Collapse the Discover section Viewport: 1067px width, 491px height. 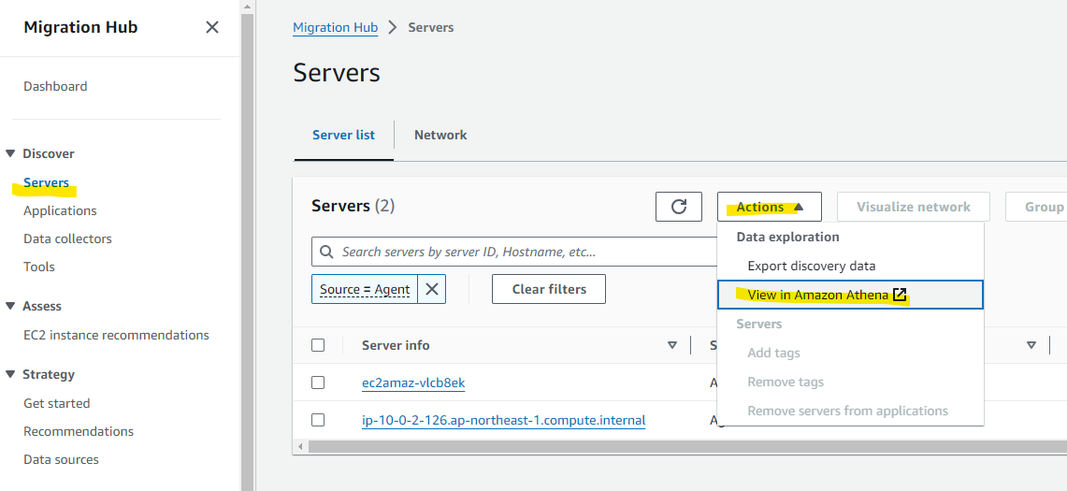[x=10, y=154]
